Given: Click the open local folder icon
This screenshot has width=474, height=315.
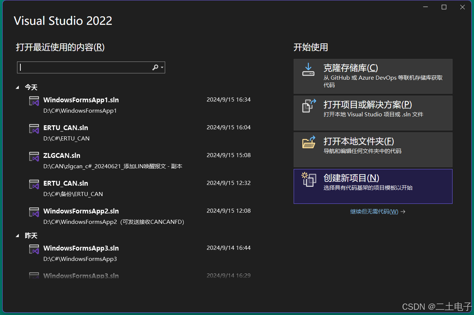Looking at the screenshot, I should click(x=309, y=142).
